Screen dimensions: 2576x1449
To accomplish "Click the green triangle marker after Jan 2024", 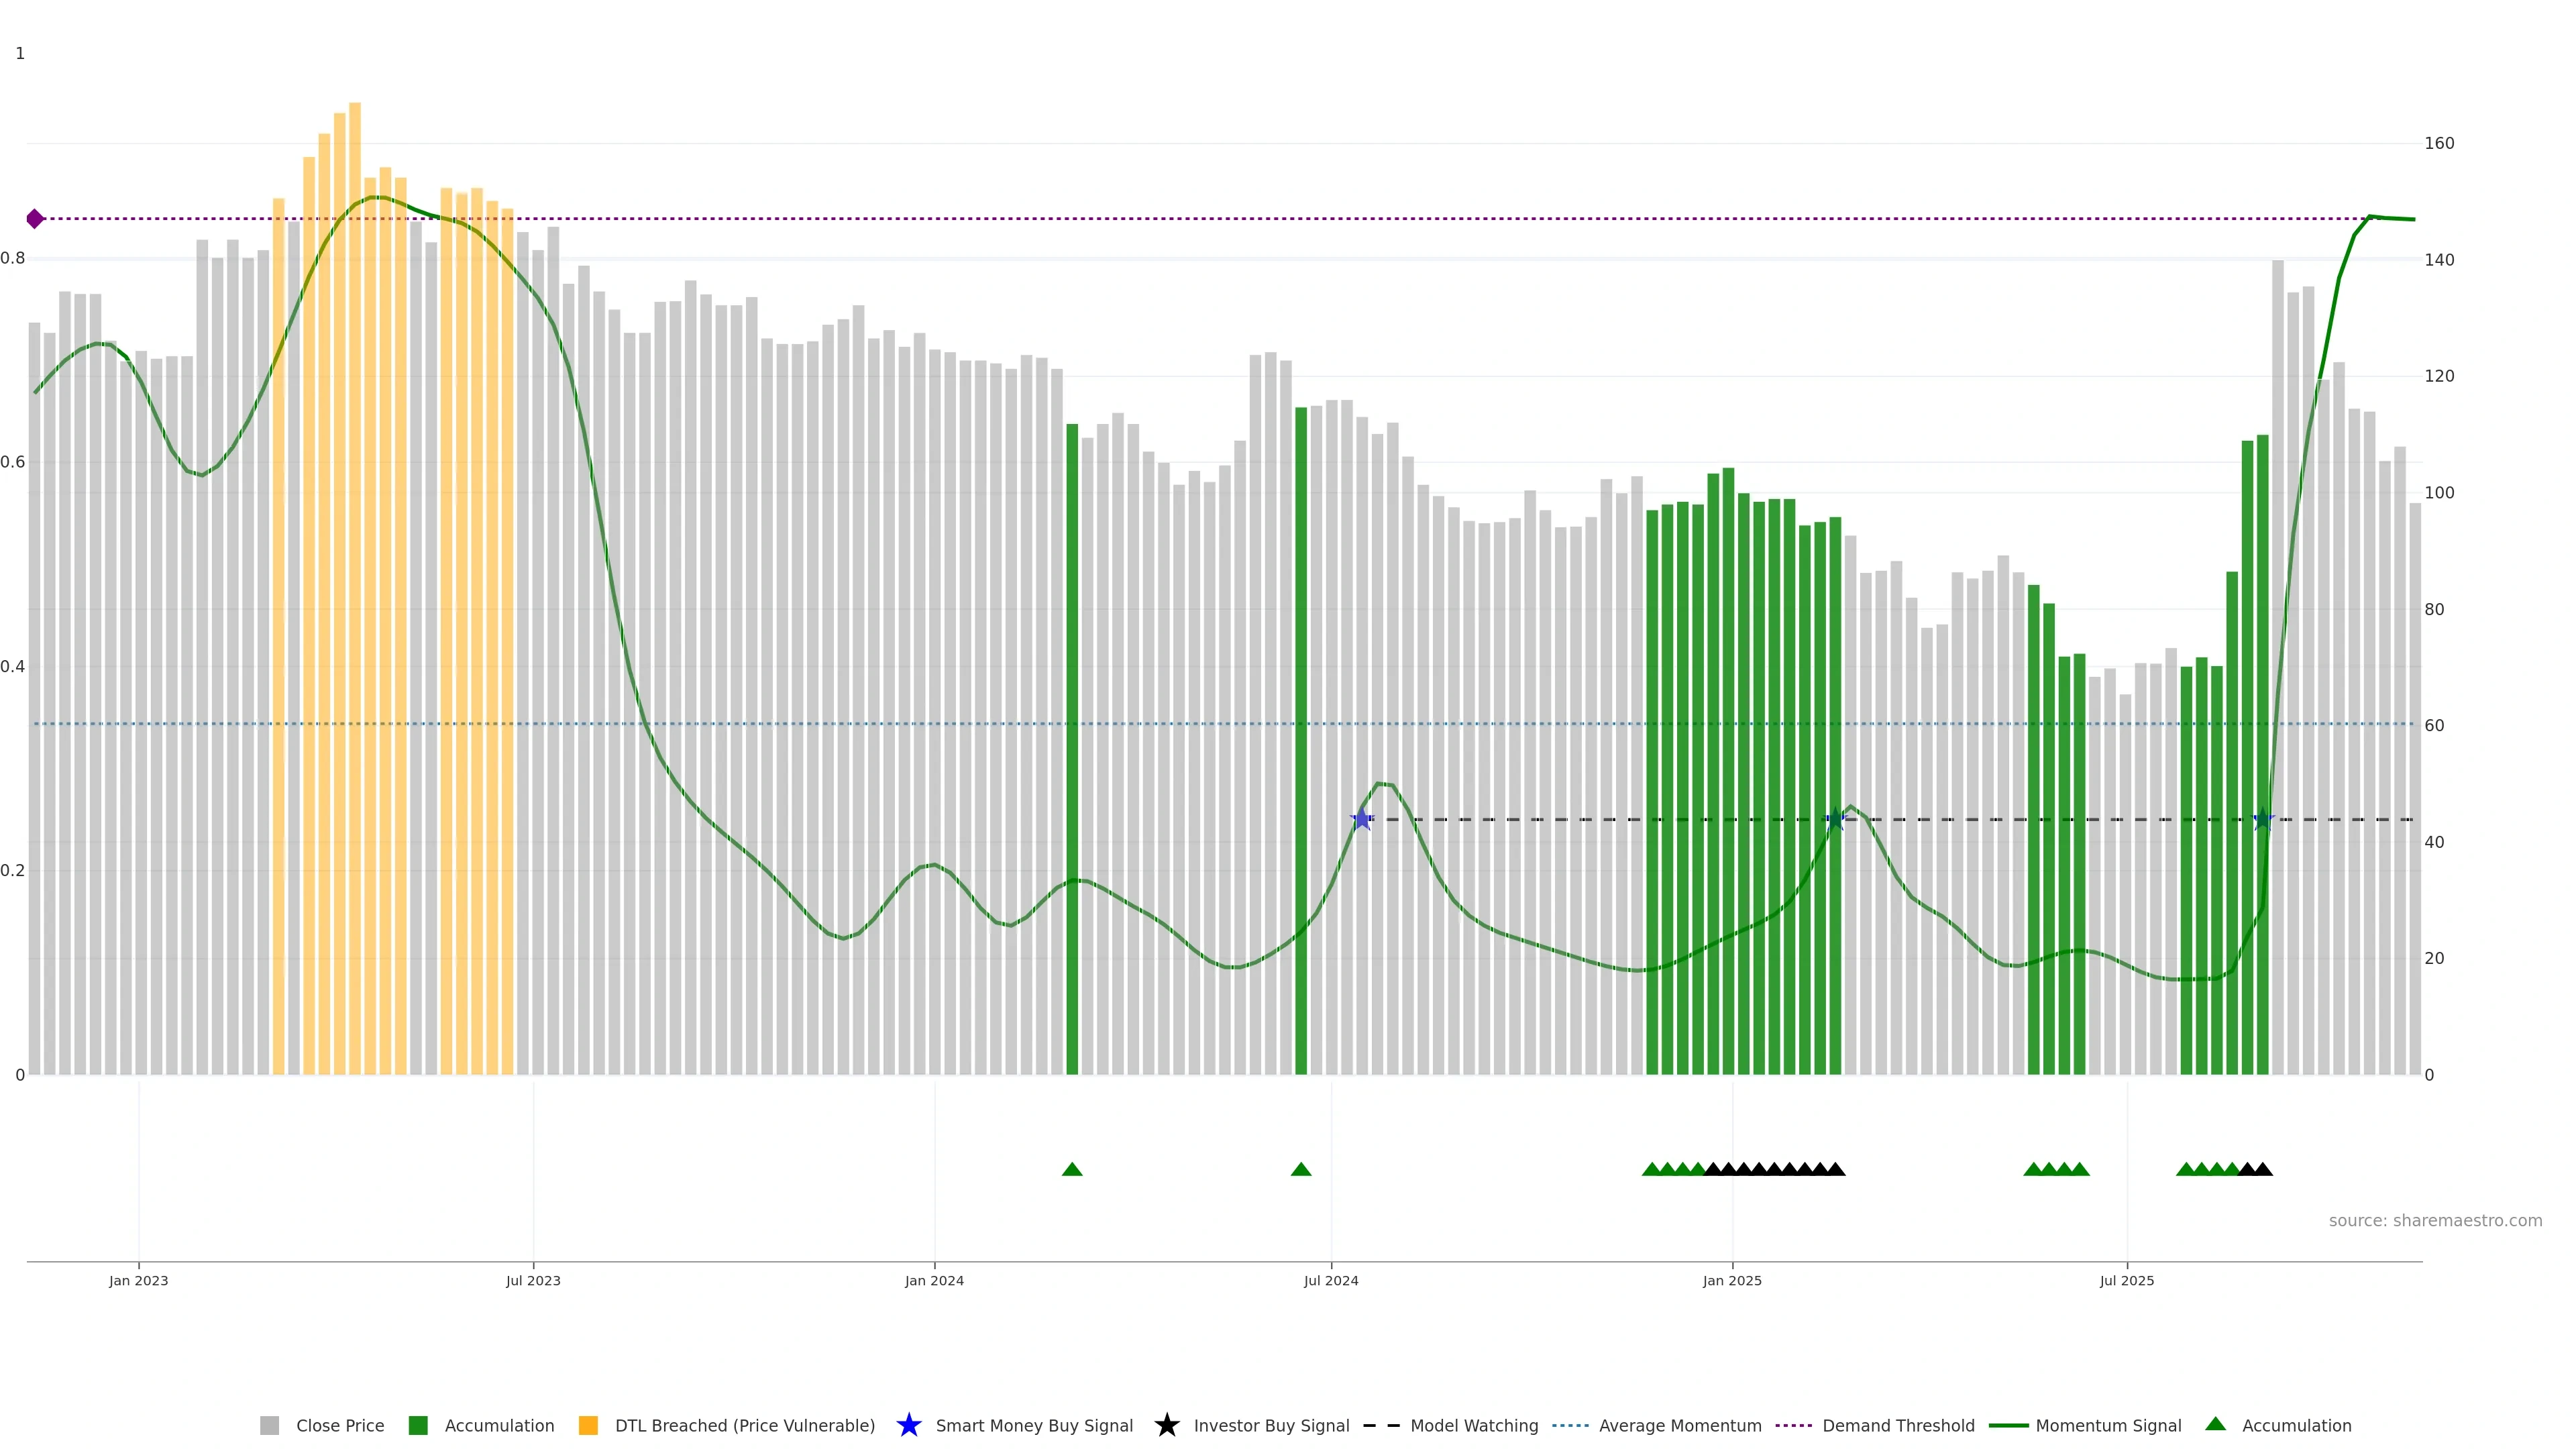I will [x=1072, y=1169].
